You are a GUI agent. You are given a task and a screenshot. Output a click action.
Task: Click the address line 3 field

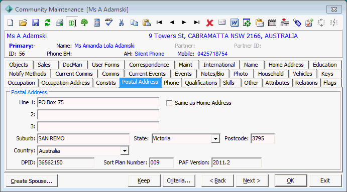pos(98,127)
